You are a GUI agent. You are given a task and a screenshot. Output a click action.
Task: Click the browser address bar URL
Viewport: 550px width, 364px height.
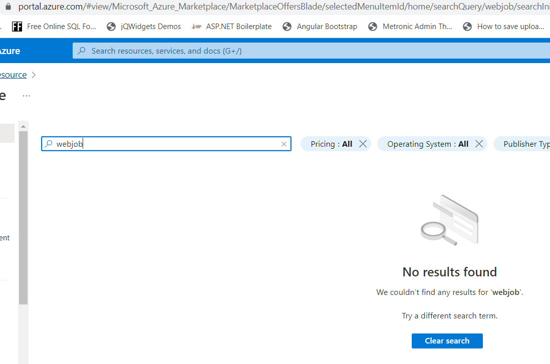point(284,7)
